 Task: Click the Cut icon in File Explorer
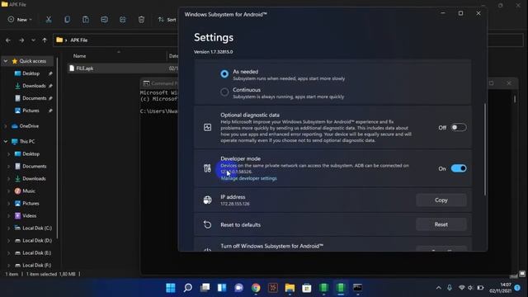click(x=49, y=20)
